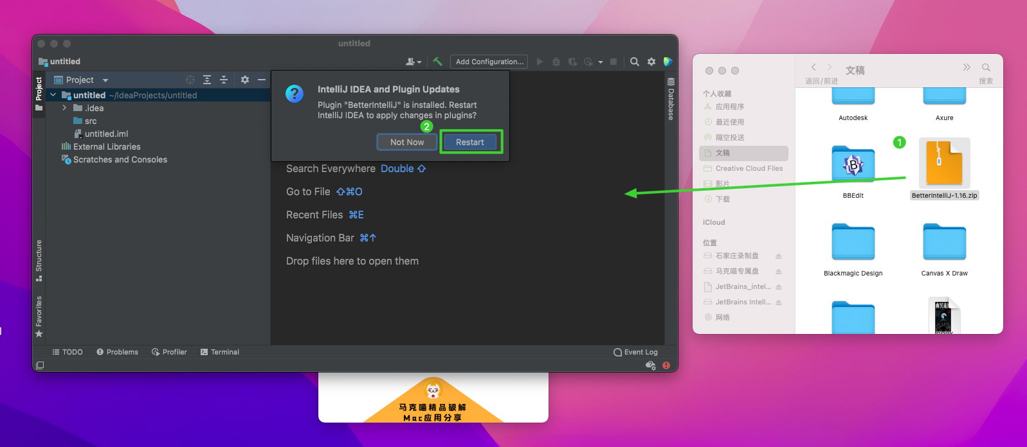Image resolution: width=1027 pixels, height=447 pixels.
Task: Open the user account dropdown in toolbar
Action: [414, 62]
